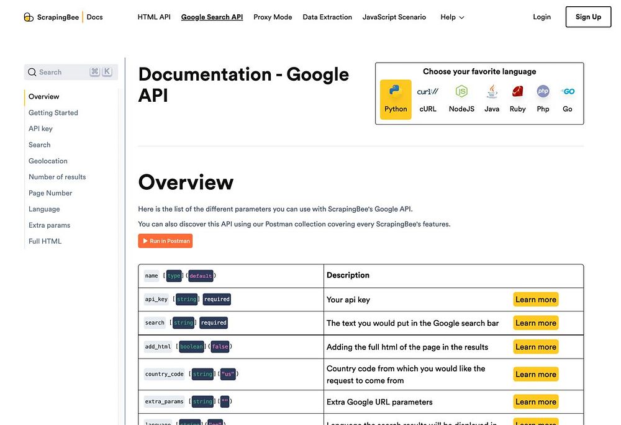
Task: Jump to Getting Started section
Action: tap(53, 113)
